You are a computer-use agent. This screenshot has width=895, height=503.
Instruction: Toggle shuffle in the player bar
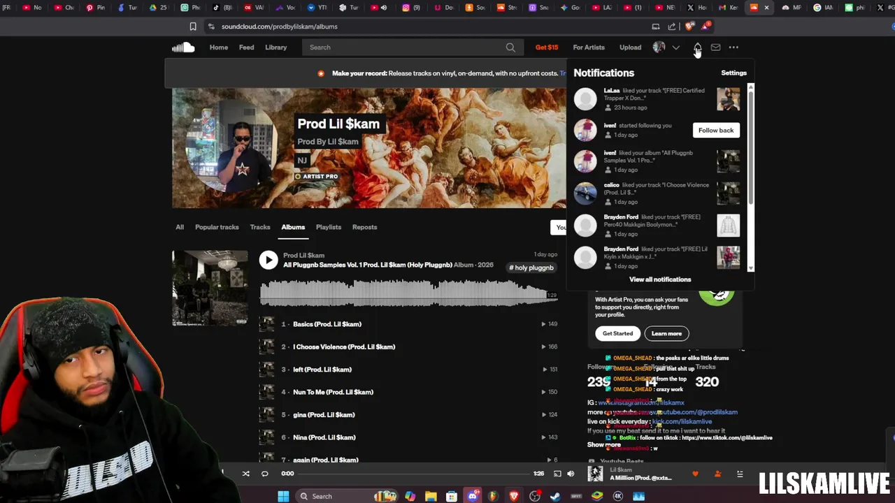click(x=246, y=474)
